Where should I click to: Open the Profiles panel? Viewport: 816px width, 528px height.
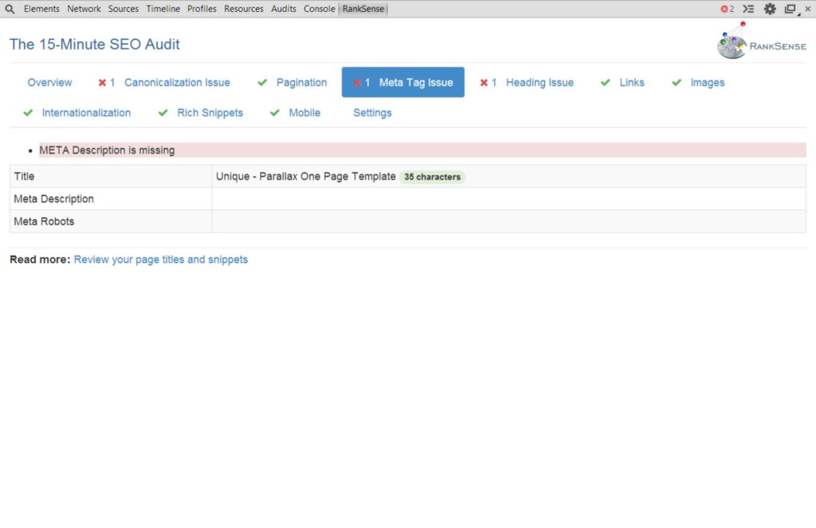click(202, 9)
